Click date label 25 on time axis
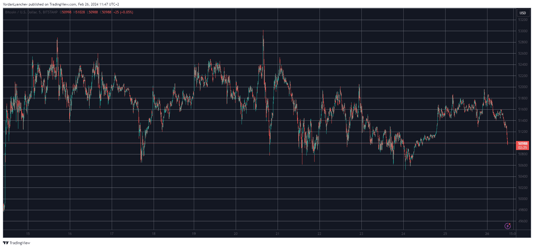 click(x=445, y=234)
